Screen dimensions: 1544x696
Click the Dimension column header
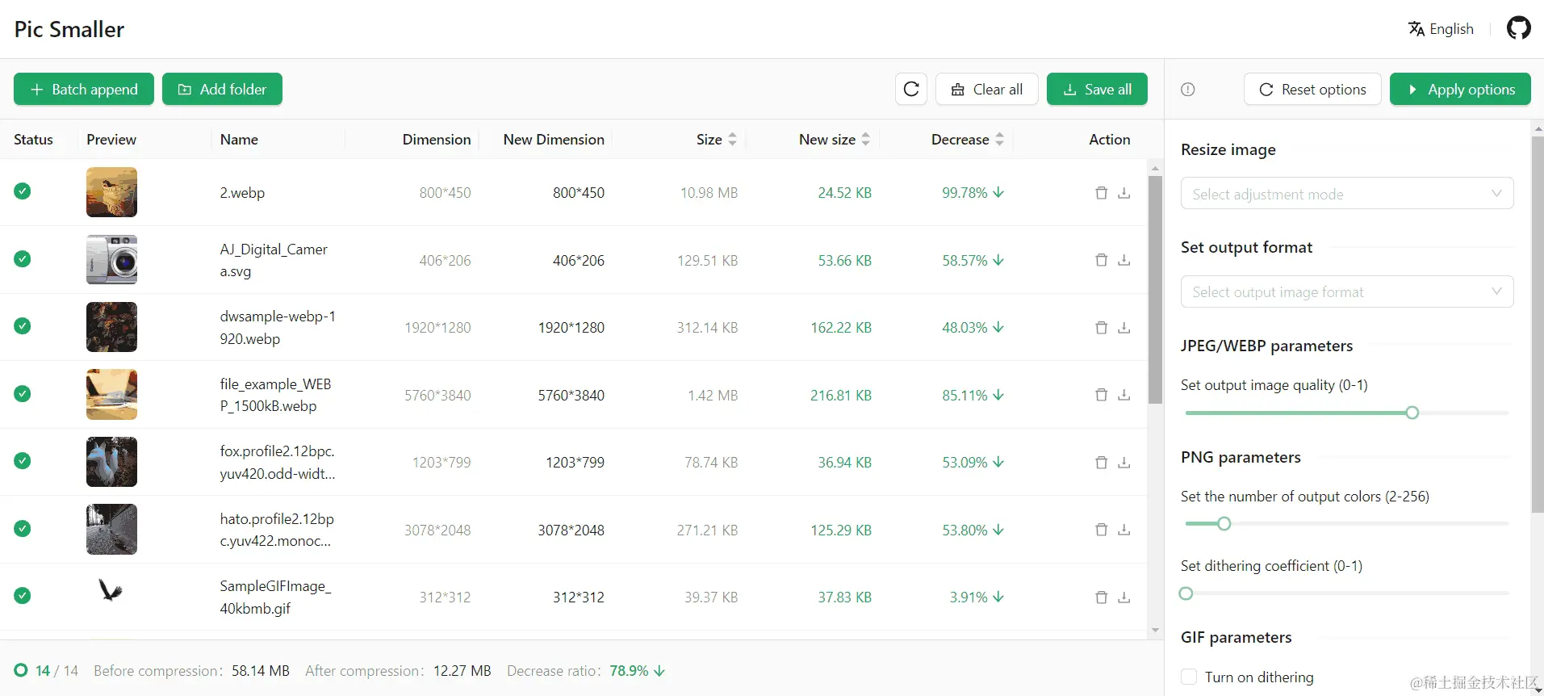coord(436,139)
